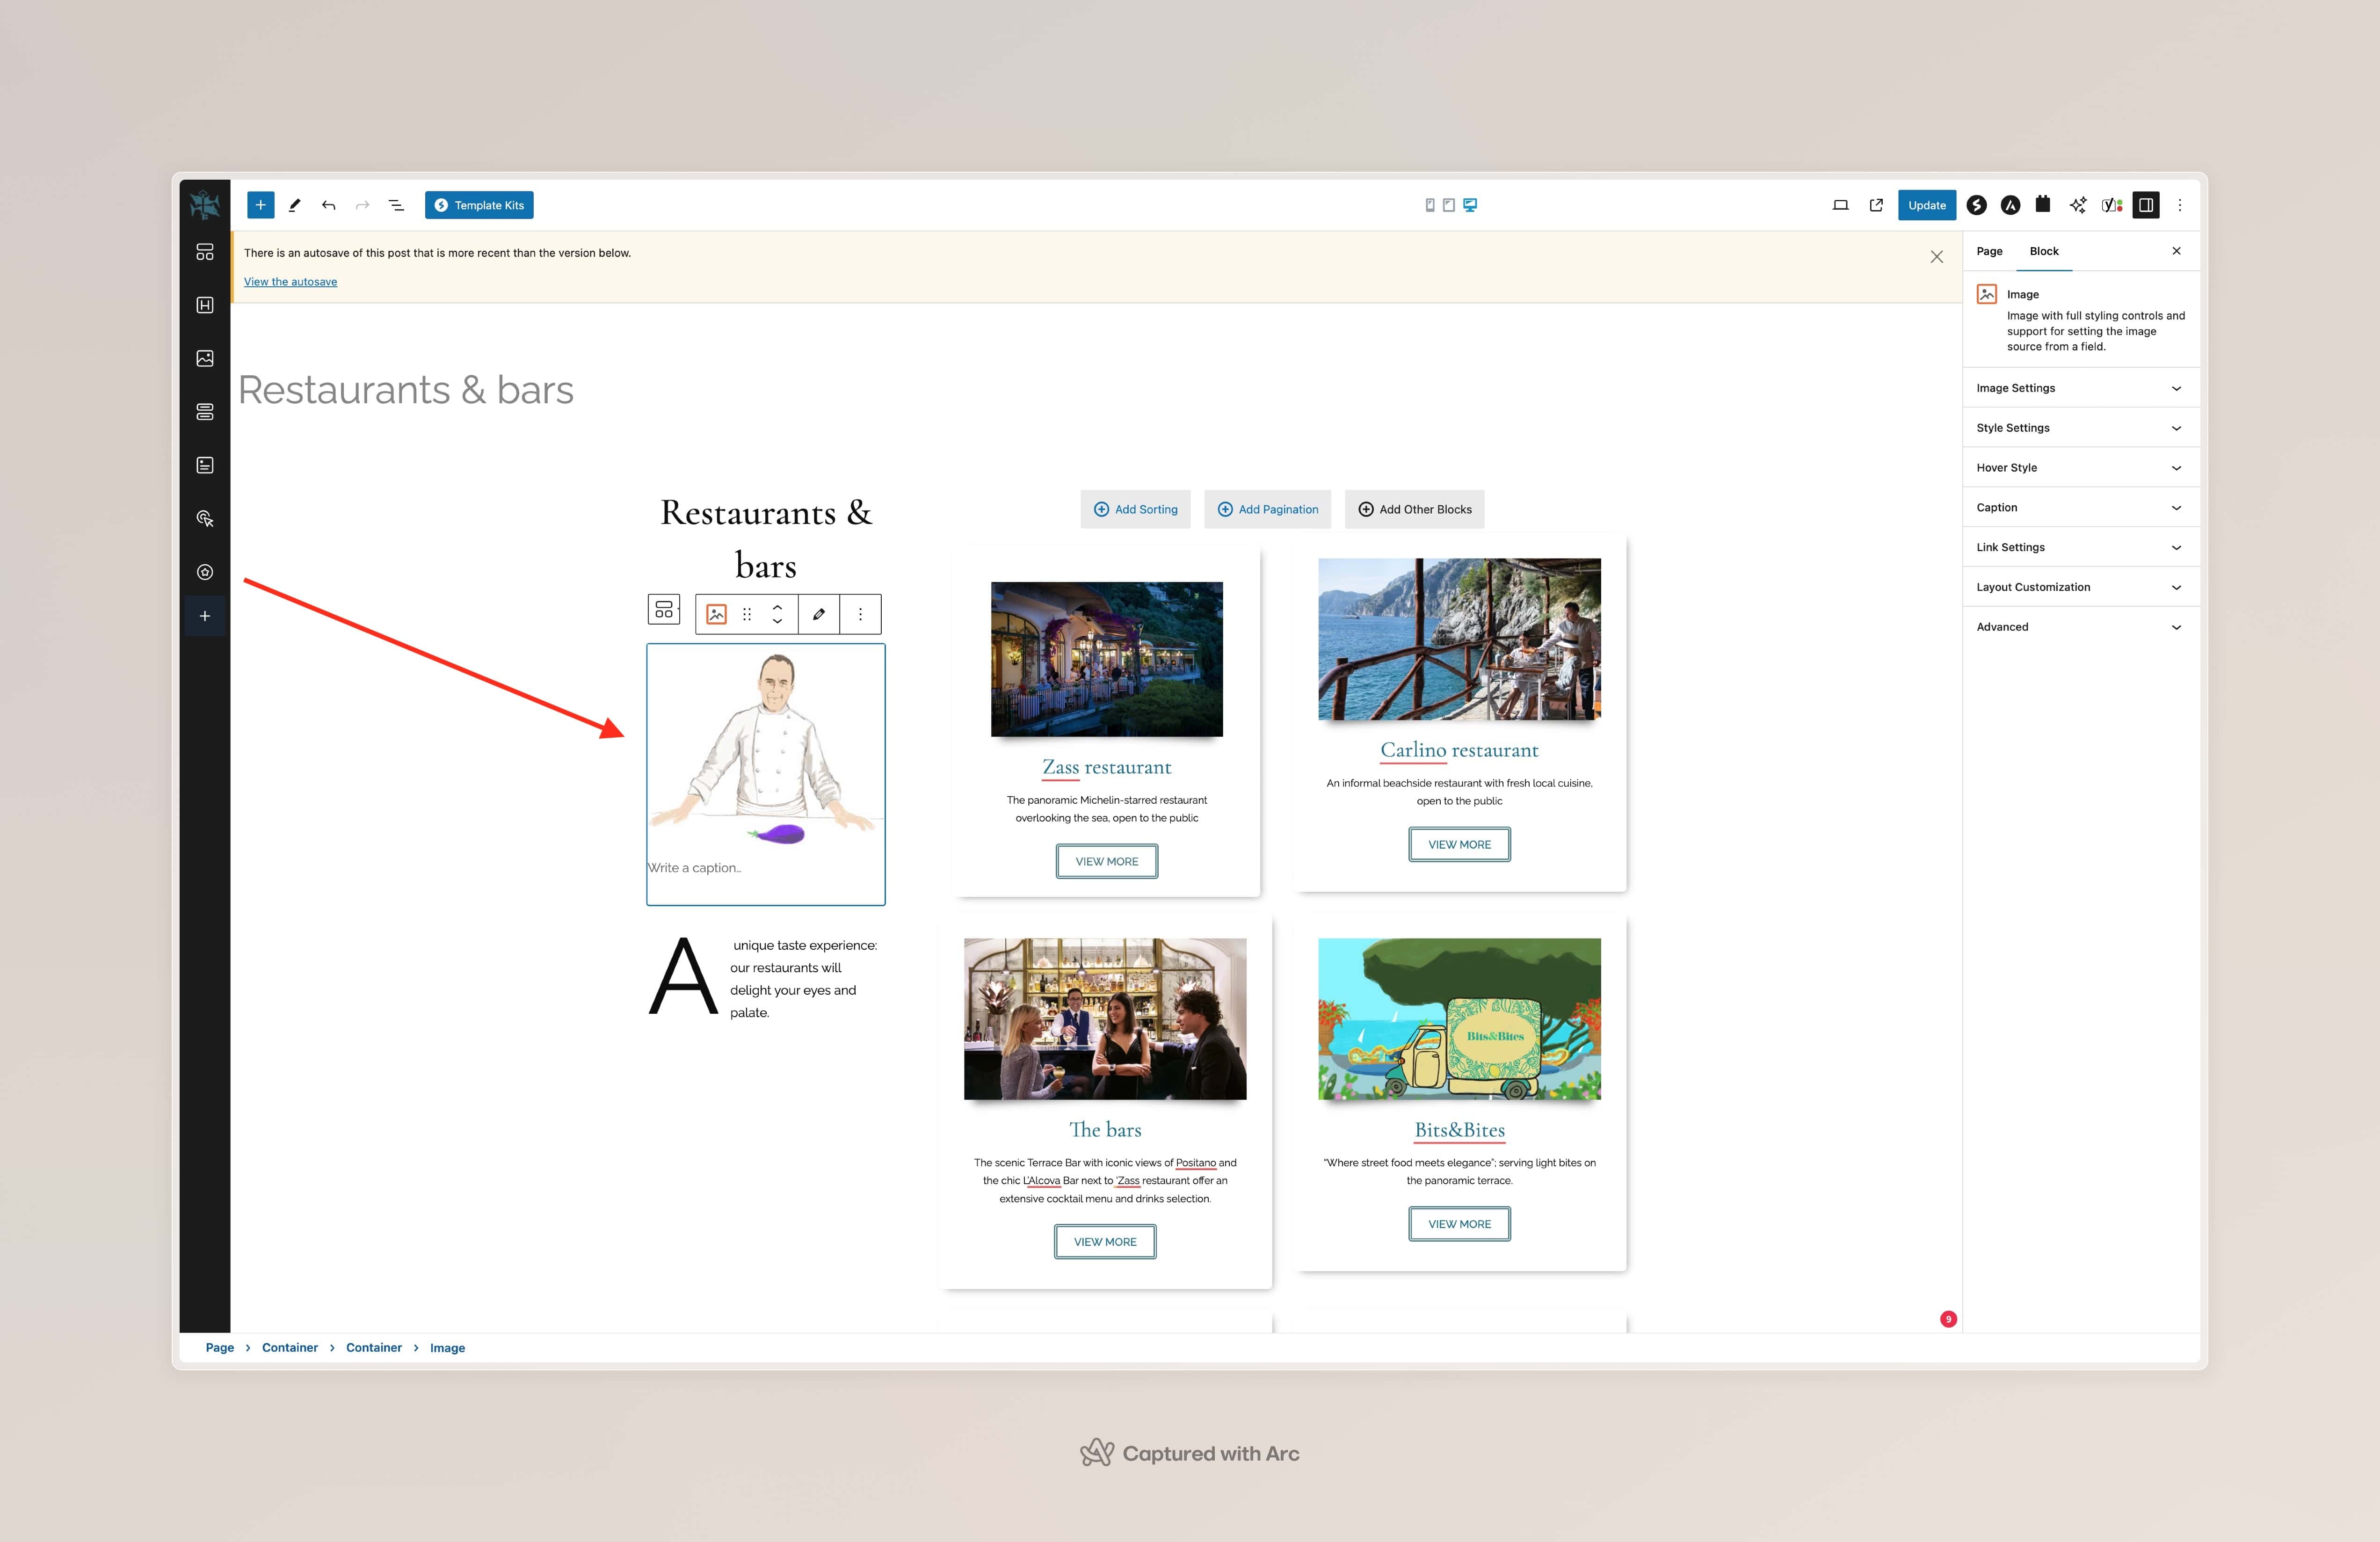Click the Page breadcrumb item
Viewport: 2380px width, 1542px height.
click(x=220, y=1348)
